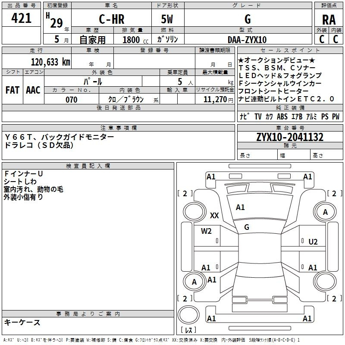Click the AAC air conditioner value
Screen dimensions: 345x345
pyautogui.click(x=33, y=90)
